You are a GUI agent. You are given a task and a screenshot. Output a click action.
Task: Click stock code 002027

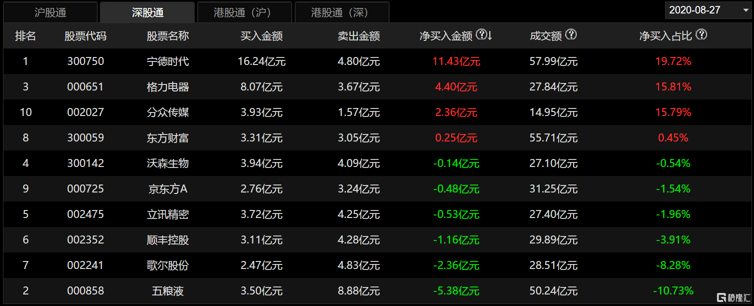click(x=85, y=112)
